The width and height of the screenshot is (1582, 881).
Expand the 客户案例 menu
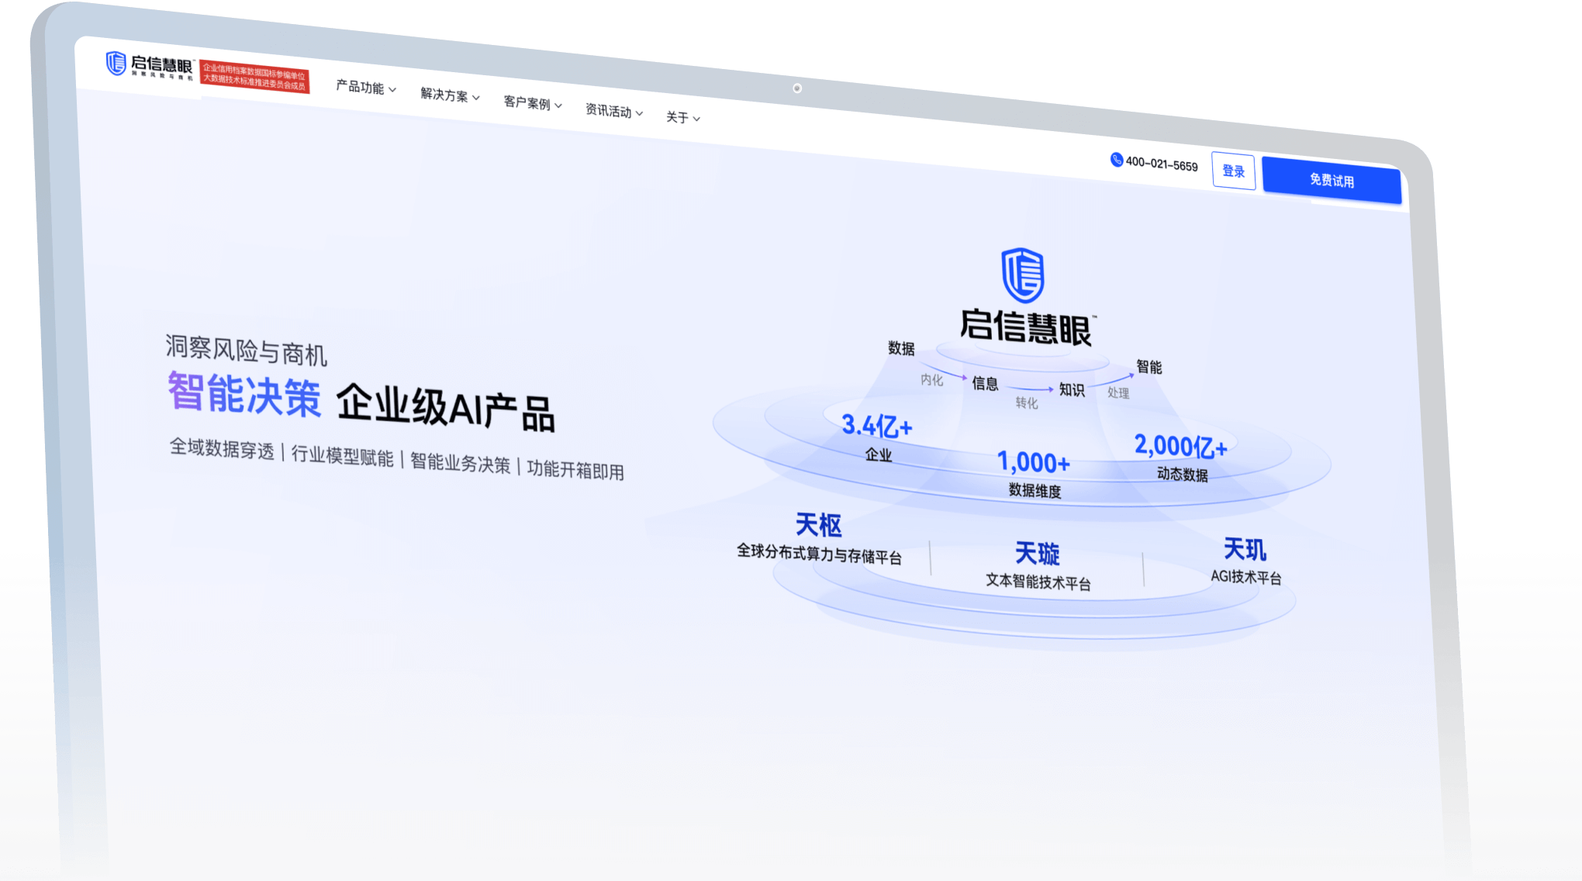coord(532,103)
